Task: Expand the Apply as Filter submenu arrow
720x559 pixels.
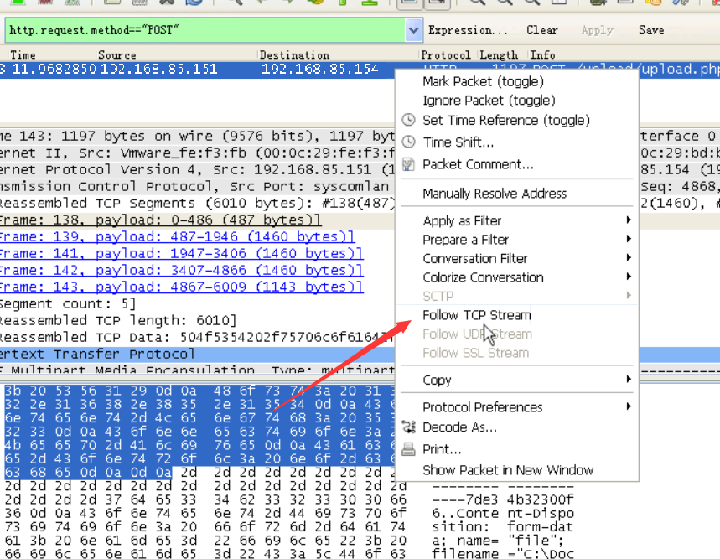Action: (x=629, y=220)
